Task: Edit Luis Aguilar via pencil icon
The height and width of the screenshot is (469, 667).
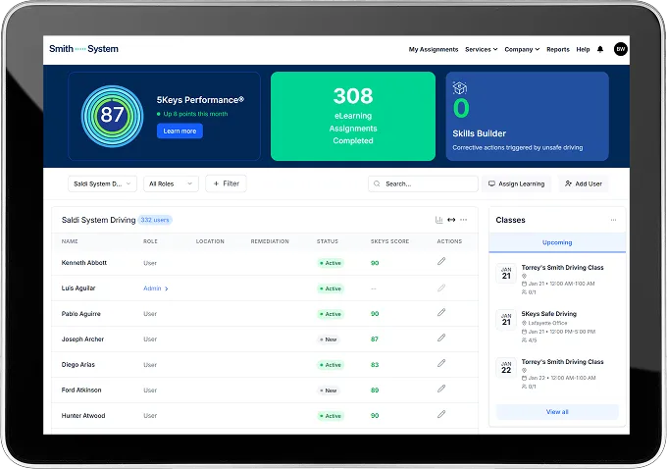Action: (x=441, y=288)
